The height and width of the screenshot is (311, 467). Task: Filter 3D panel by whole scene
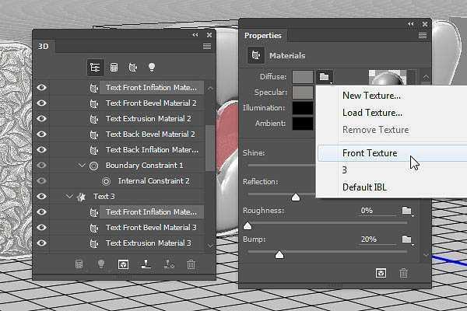coord(95,68)
